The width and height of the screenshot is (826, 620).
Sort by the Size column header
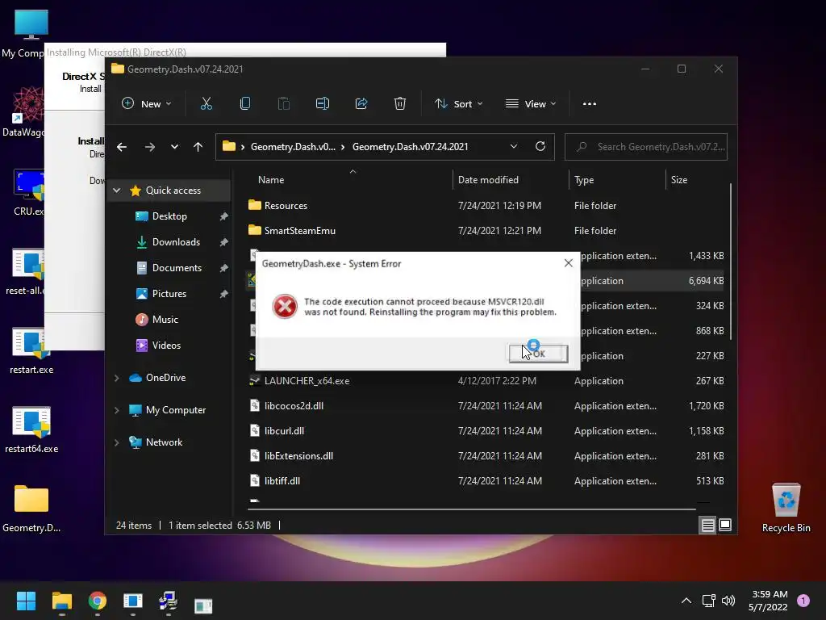click(679, 180)
